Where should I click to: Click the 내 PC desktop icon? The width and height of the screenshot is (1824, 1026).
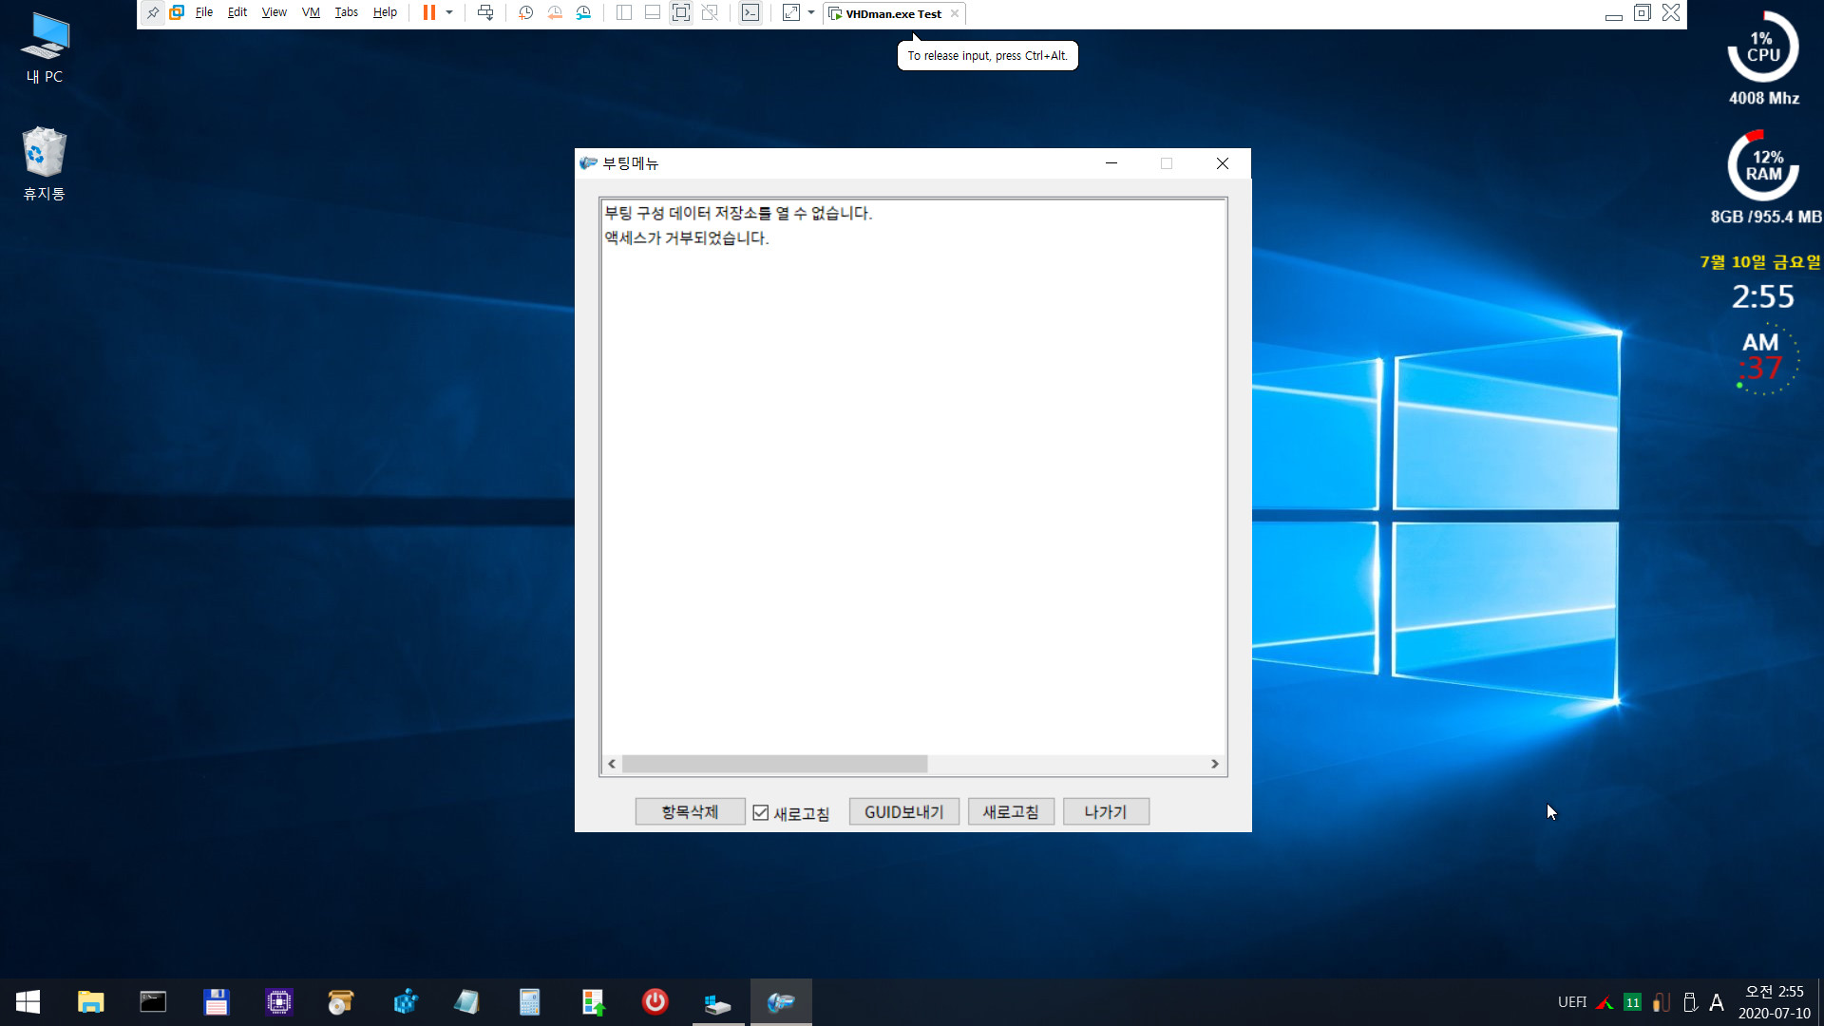click(45, 47)
